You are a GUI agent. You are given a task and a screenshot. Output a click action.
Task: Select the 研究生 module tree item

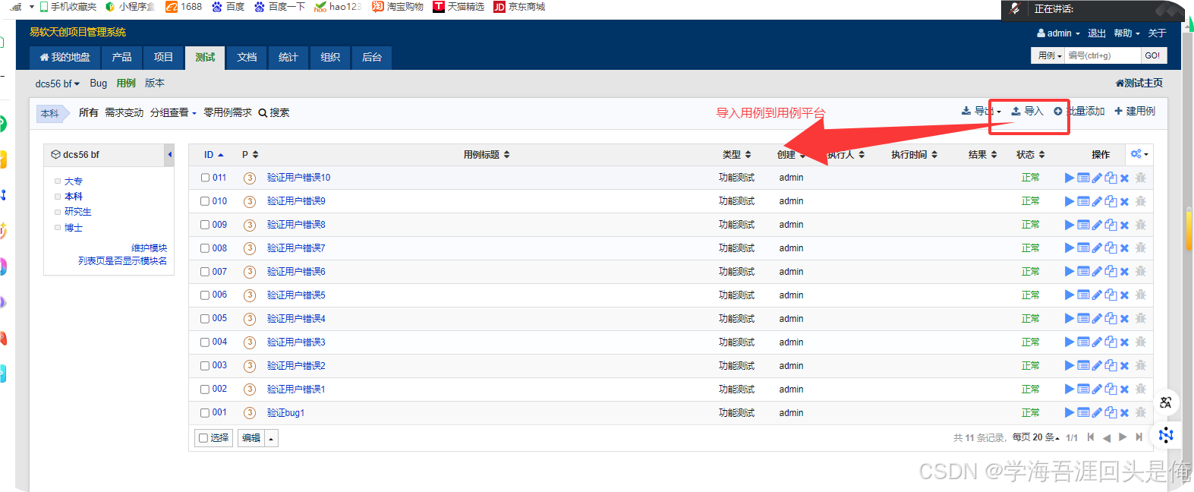click(77, 212)
